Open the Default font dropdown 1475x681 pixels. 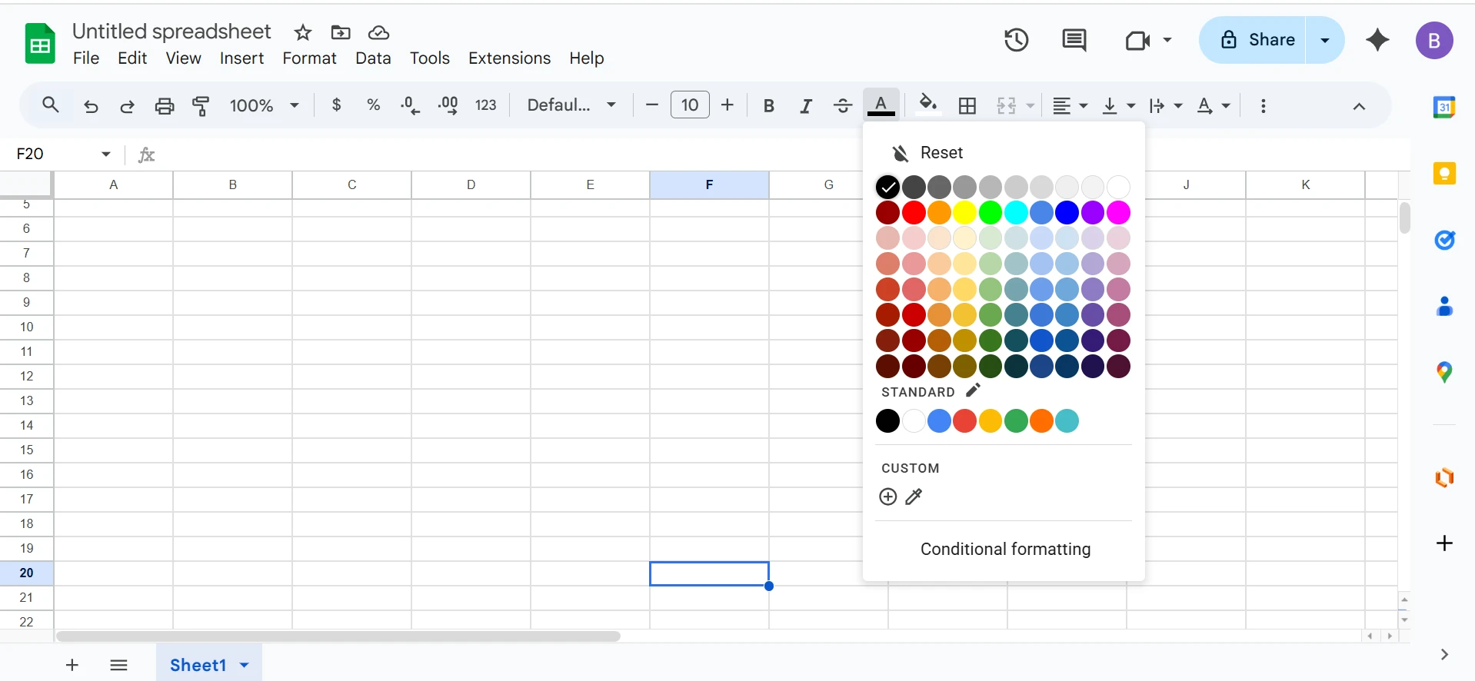pyautogui.click(x=571, y=105)
